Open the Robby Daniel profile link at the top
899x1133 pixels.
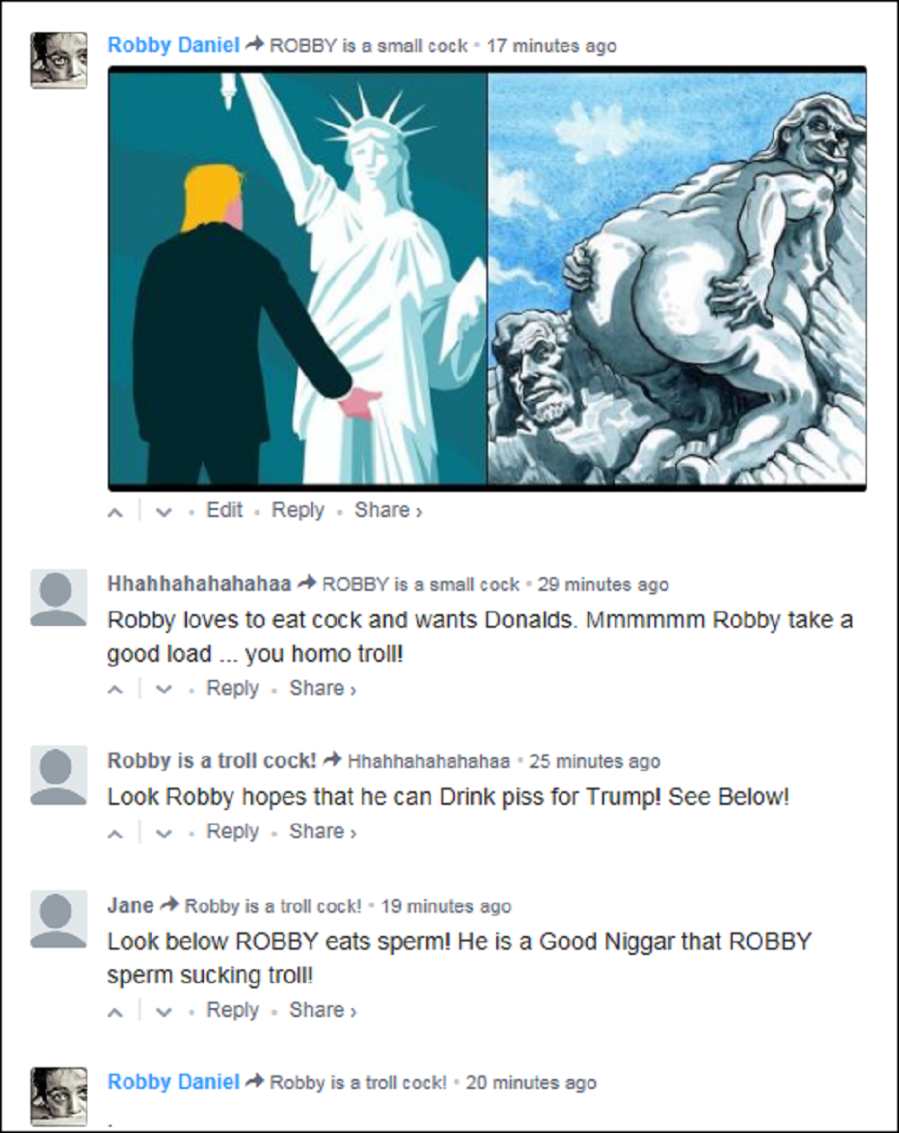[174, 45]
